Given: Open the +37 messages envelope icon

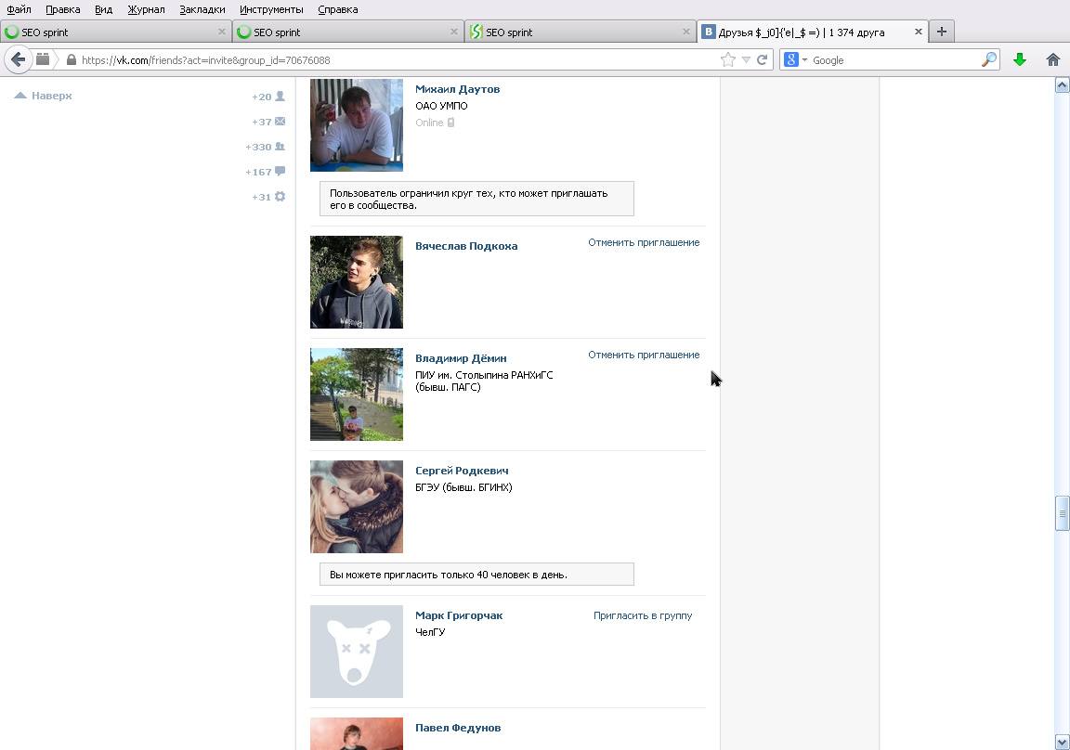Looking at the screenshot, I should click(x=280, y=122).
